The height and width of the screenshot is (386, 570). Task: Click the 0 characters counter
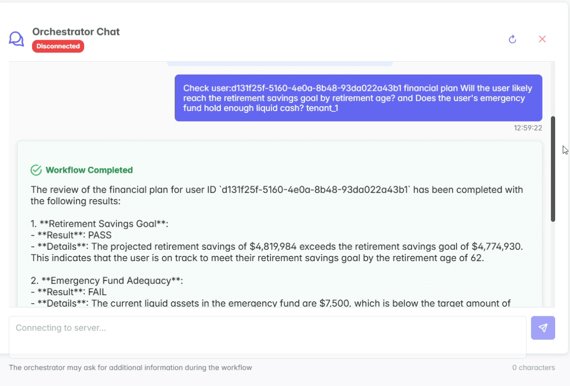point(533,368)
